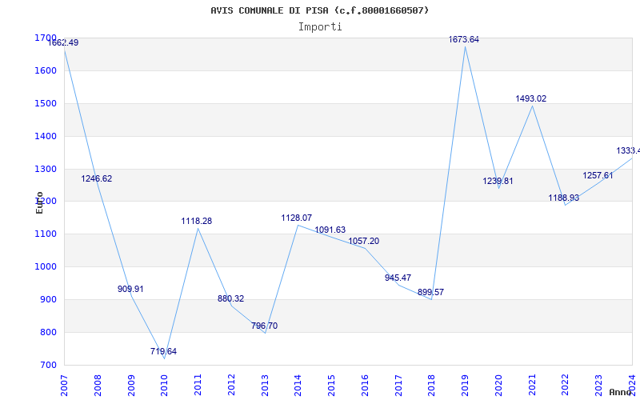Click x-axis year 2007
Image resolution: width=640 pixels, height=400 pixels.
64,386
